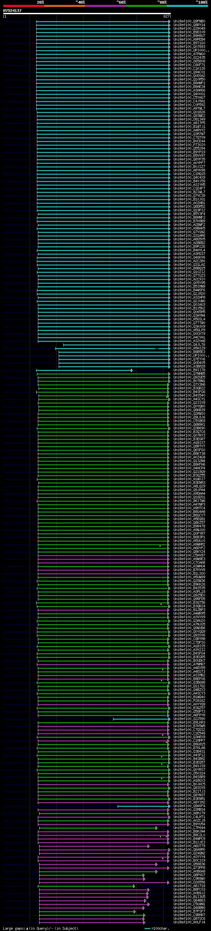Click the red 20% identity legend segment

click(x=23, y=6)
